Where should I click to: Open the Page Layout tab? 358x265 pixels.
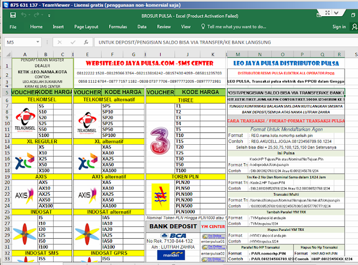click(x=86, y=27)
